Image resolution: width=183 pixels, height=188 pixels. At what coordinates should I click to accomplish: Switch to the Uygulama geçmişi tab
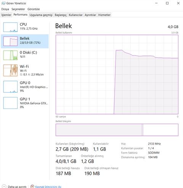coord(41,15)
